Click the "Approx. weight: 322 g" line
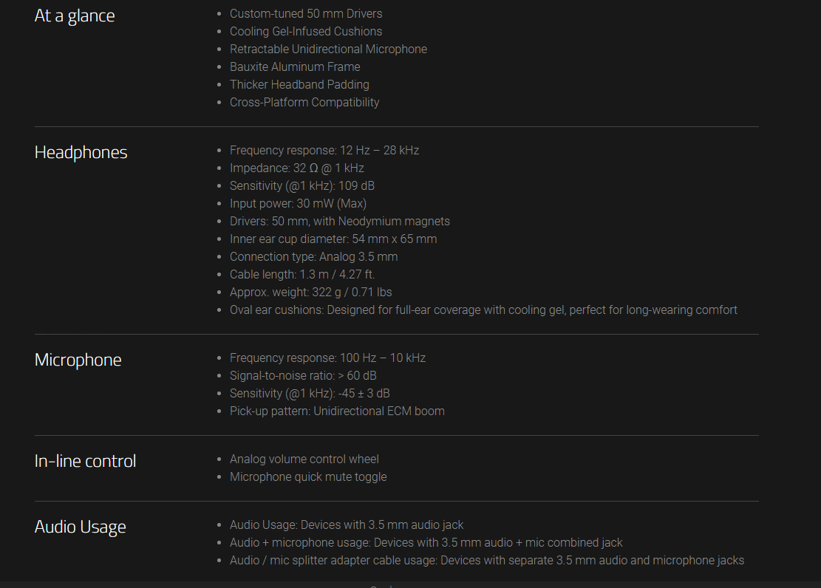 point(310,293)
